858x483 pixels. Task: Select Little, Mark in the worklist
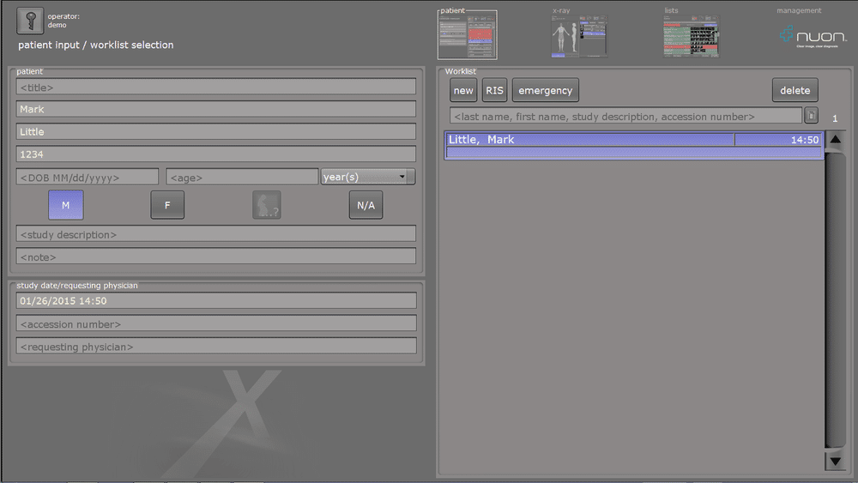[590, 140]
